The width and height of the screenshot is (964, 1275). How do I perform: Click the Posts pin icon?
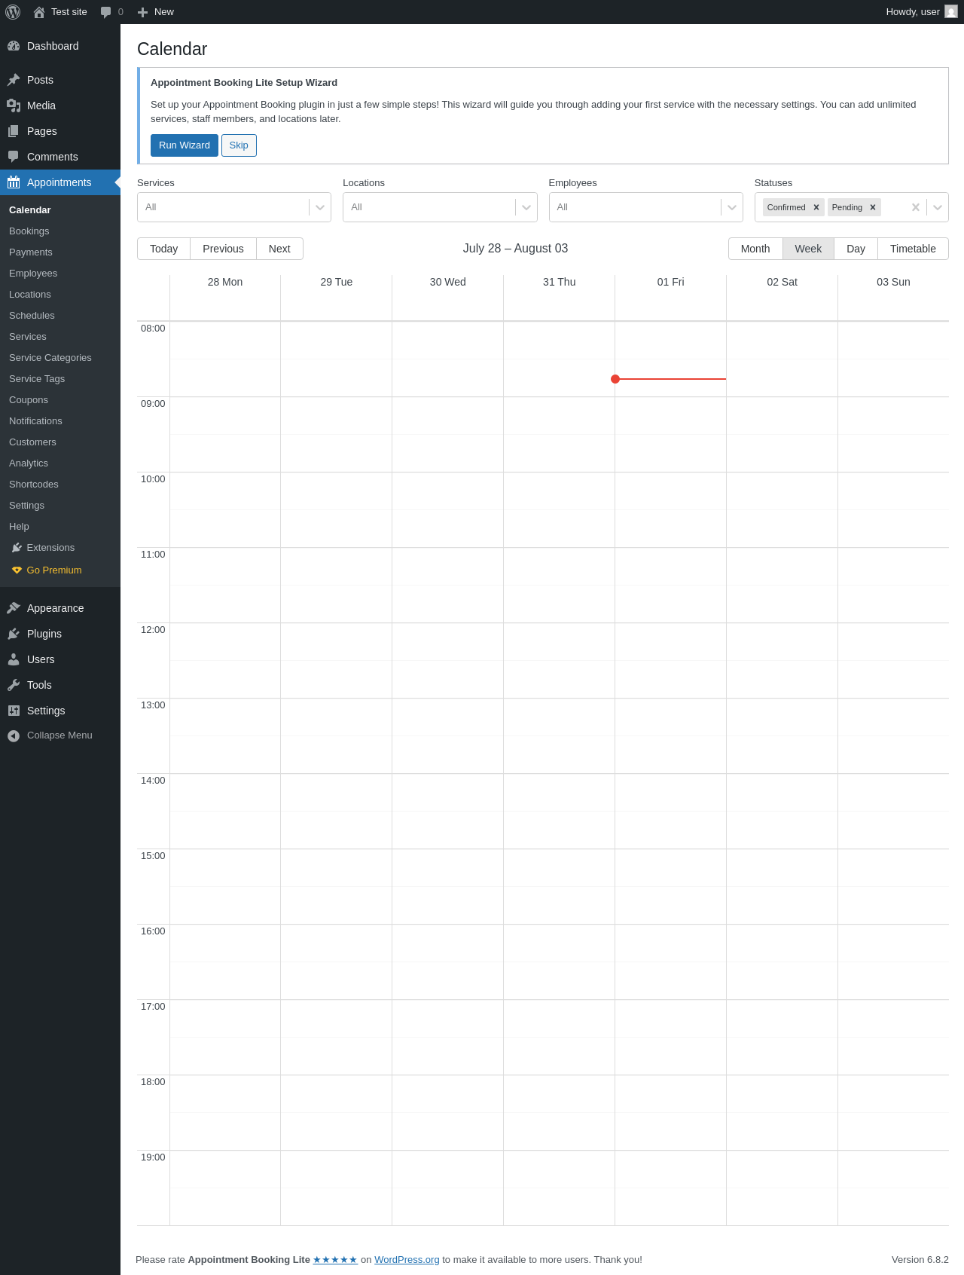[14, 80]
